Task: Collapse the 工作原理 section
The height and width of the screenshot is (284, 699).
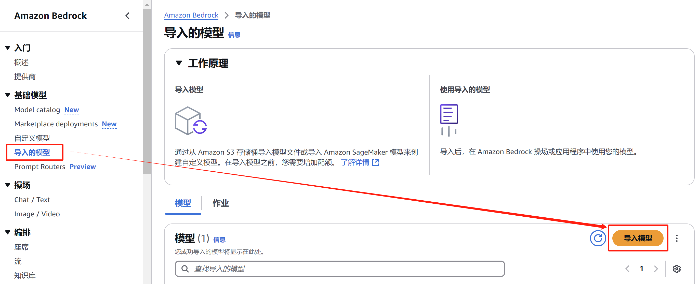Action: coord(179,63)
